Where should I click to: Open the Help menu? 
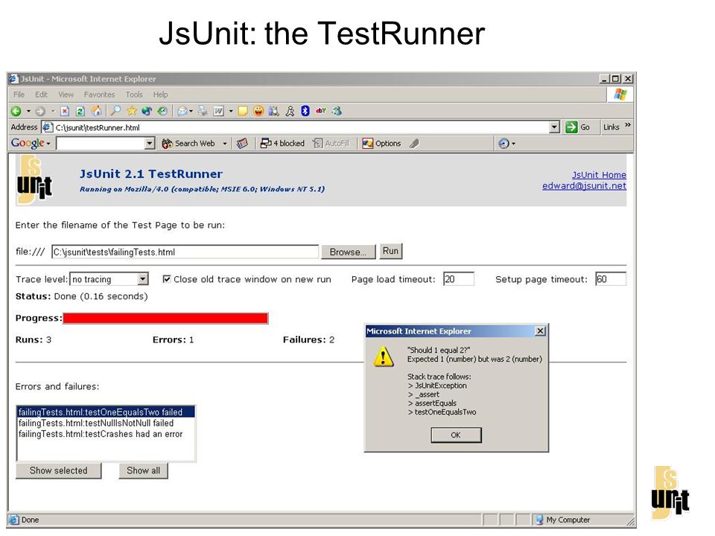(x=161, y=95)
